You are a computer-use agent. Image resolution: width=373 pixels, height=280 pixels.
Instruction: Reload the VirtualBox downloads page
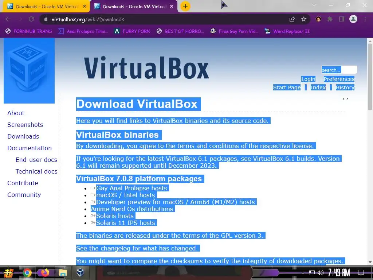pyautogui.click(x=31, y=19)
